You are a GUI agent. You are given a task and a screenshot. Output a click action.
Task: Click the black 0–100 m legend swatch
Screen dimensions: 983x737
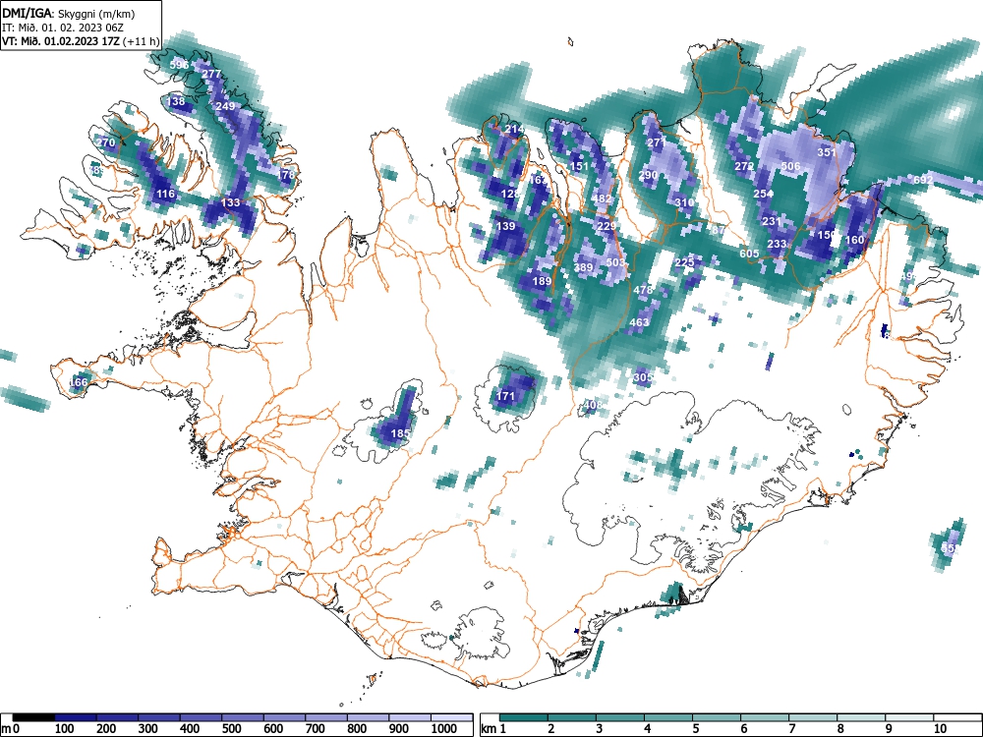coord(33,717)
